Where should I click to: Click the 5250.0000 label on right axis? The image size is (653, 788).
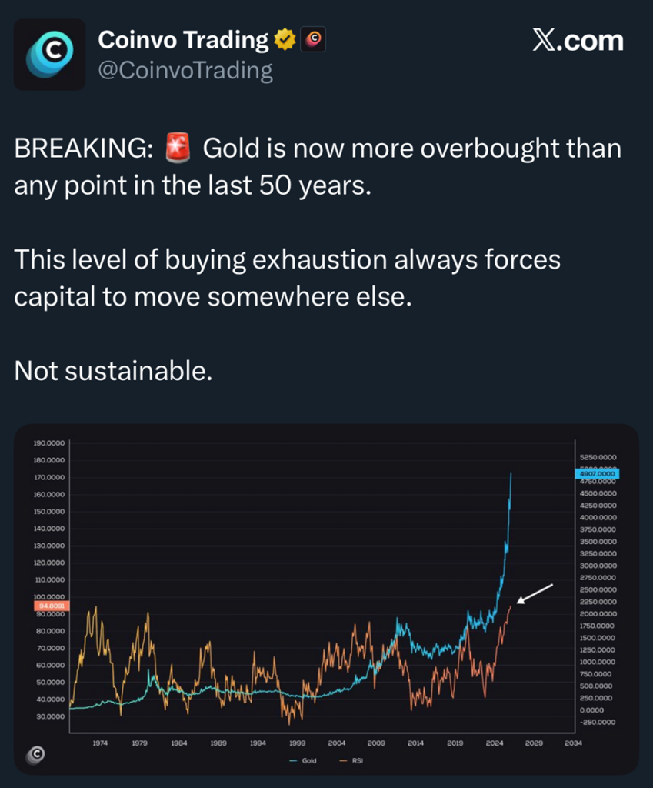pos(598,457)
